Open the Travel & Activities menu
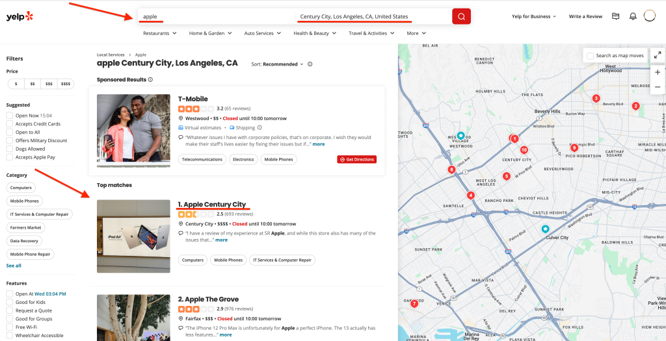 pyautogui.click(x=371, y=33)
